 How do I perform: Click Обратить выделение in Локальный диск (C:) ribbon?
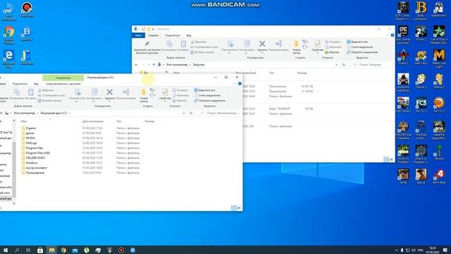[x=210, y=100]
